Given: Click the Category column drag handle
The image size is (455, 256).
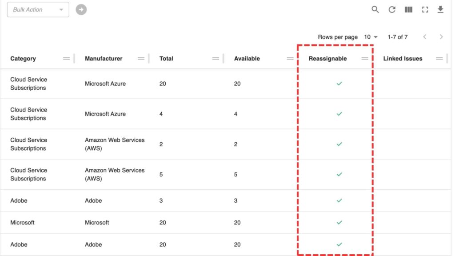Looking at the screenshot, I should point(67,58).
